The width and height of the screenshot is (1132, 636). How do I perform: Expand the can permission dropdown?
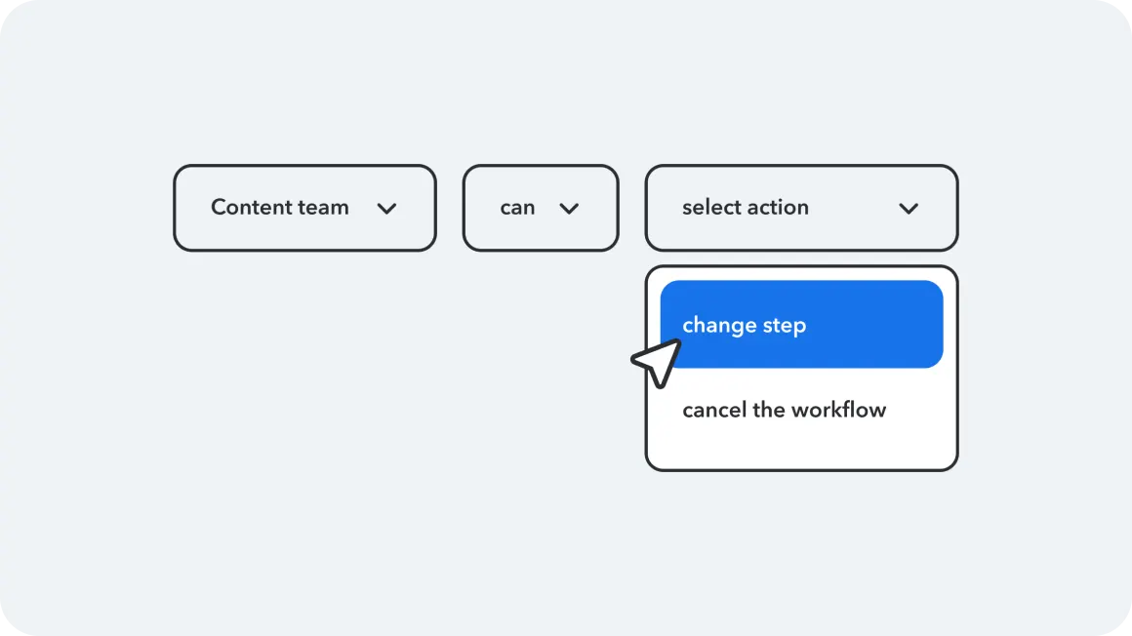pyautogui.click(x=540, y=208)
